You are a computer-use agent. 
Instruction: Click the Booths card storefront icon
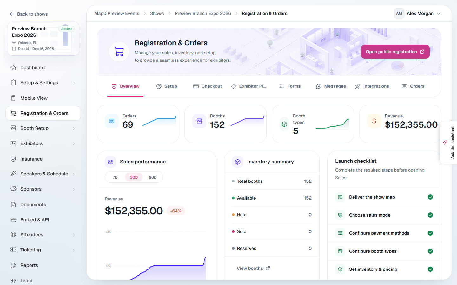click(x=199, y=121)
